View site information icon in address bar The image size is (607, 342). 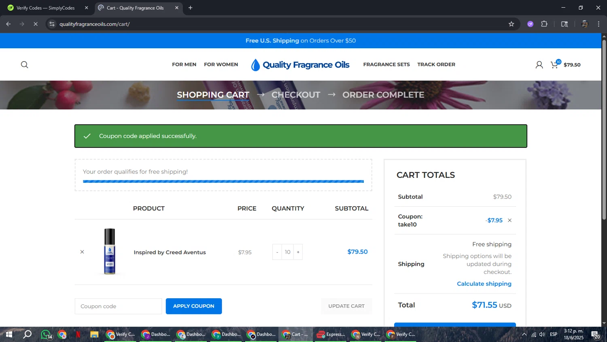(x=52, y=24)
